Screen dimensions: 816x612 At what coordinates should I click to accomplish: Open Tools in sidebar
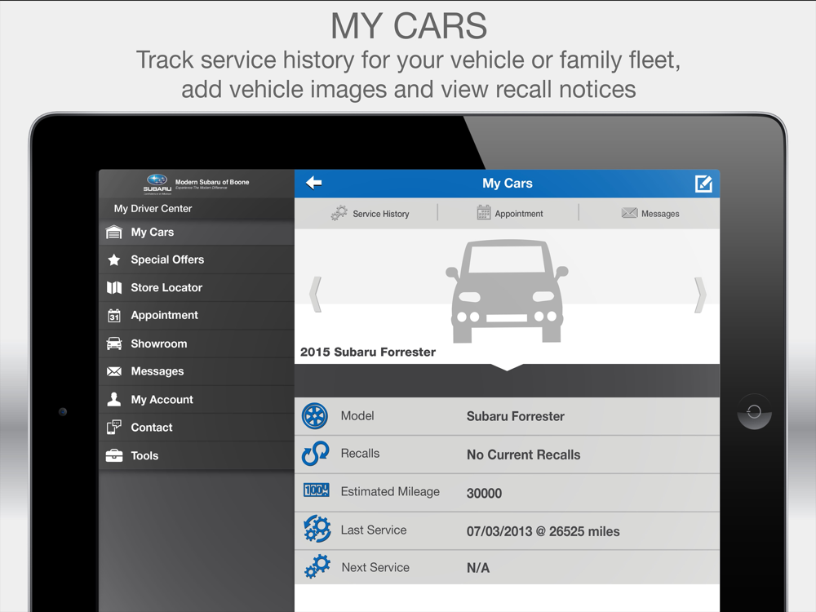coord(197,456)
